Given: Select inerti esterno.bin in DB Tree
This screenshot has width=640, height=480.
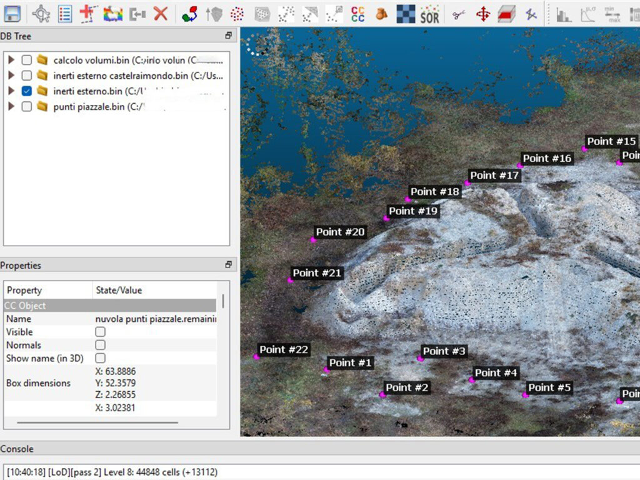Looking at the screenshot, I should (87, 91).
